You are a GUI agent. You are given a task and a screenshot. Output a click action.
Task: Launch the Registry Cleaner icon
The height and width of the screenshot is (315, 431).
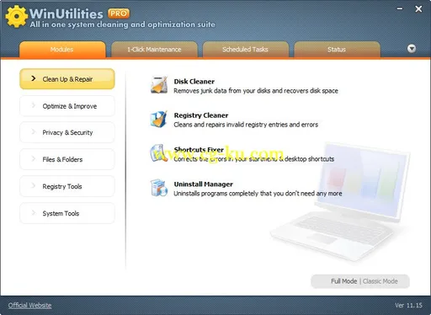pyautogui.click(x=159, y=119)
